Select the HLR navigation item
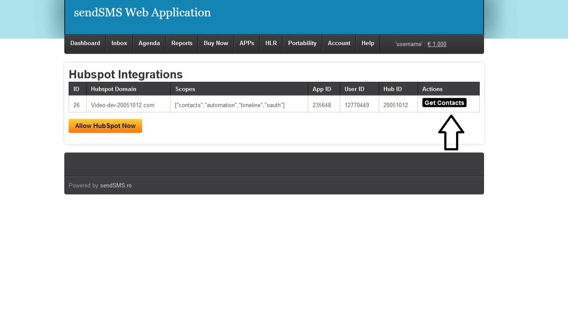 tap(271, 43)
